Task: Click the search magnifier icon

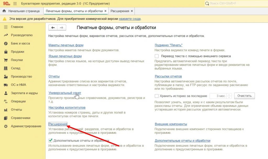Action: (207, 3)
